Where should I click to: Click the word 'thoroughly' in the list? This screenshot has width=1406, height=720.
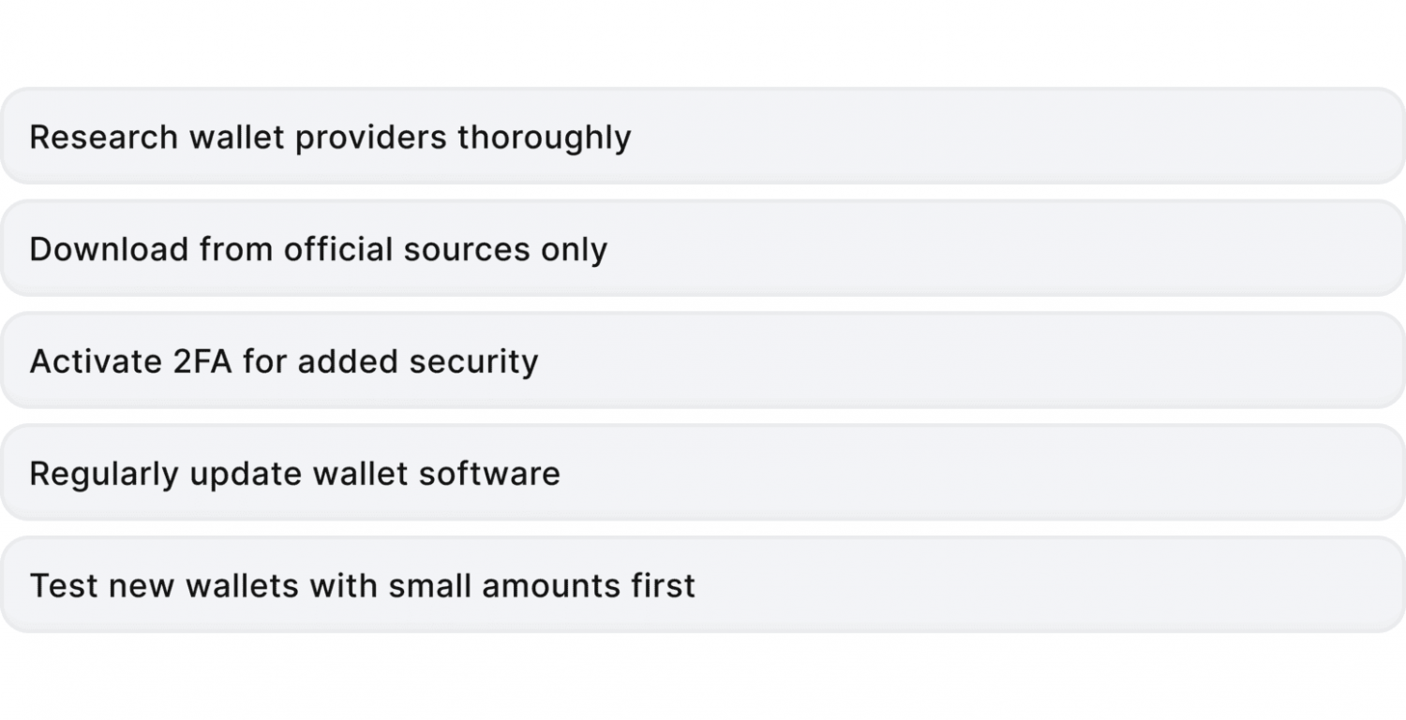[x=545, y=139]
